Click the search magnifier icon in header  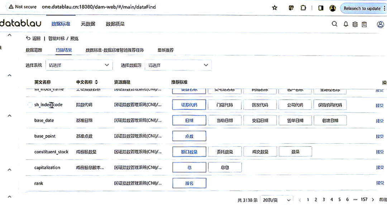(x=334, y=24)
